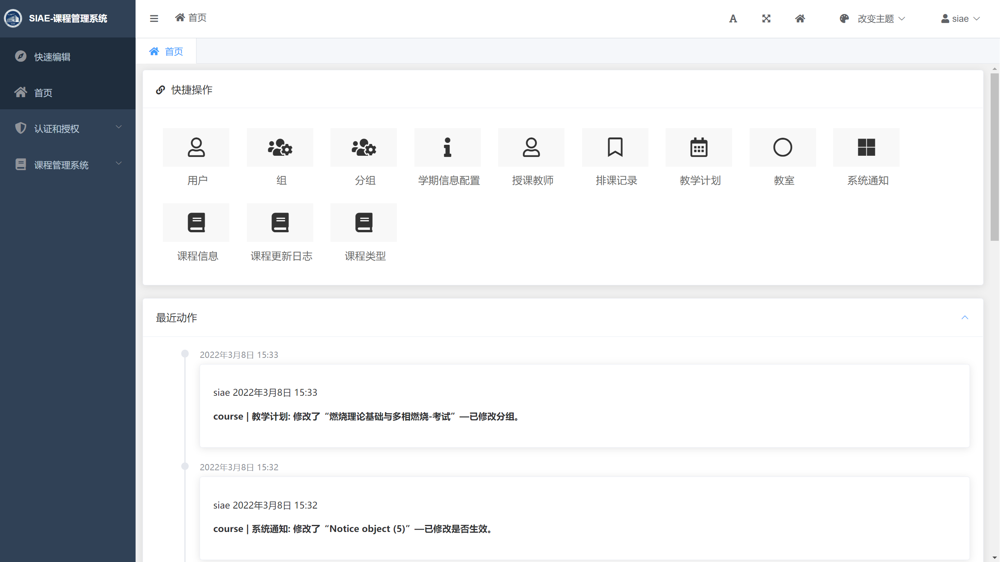This screenshot has height=562, width=1000.
Task: Click the vertical scrollbar thumb
Action: [x=995, y=157]
